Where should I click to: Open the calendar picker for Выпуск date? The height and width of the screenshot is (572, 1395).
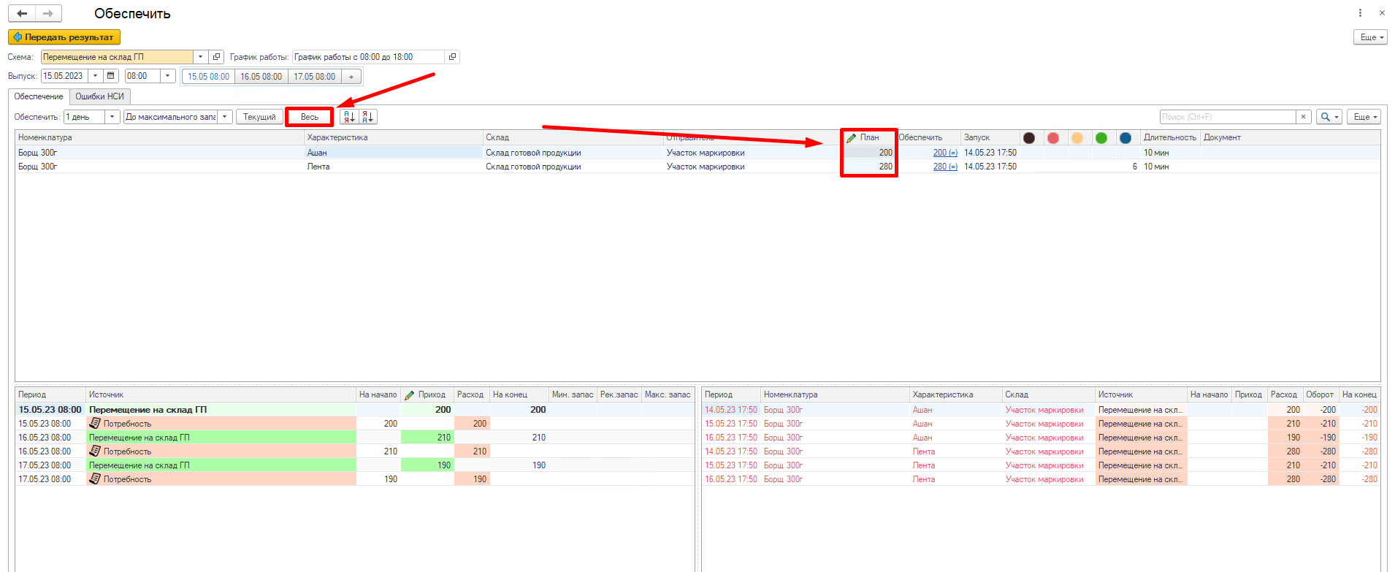[111, 76]
